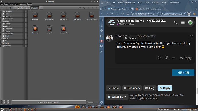Go to browser home page
Screen dimensions: 198x111
pos(128,14)
